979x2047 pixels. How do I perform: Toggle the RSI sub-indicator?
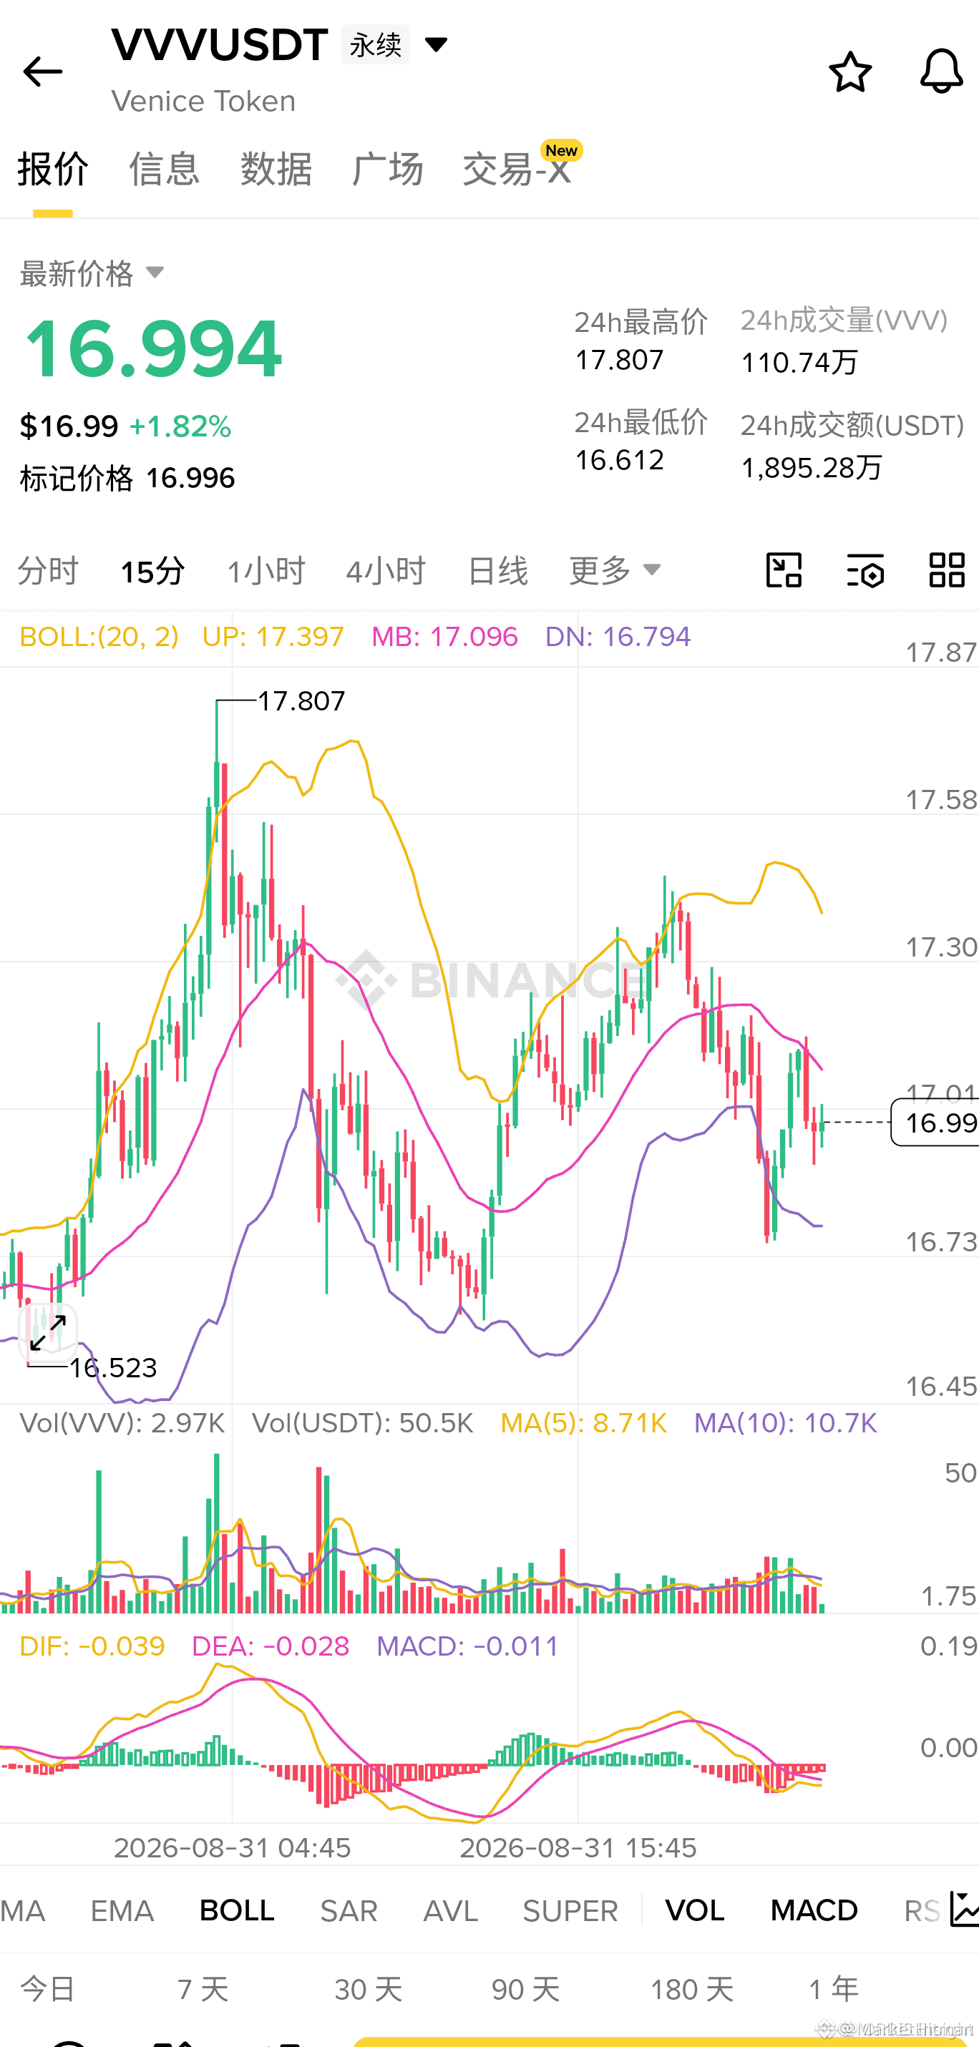[x=922, y=1910]
